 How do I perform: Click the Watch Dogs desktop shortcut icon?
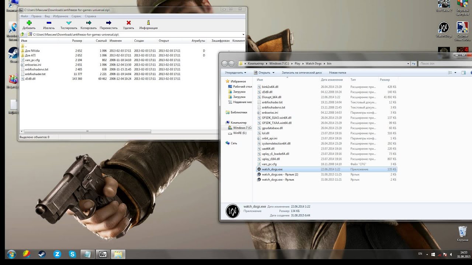point(444,29)
